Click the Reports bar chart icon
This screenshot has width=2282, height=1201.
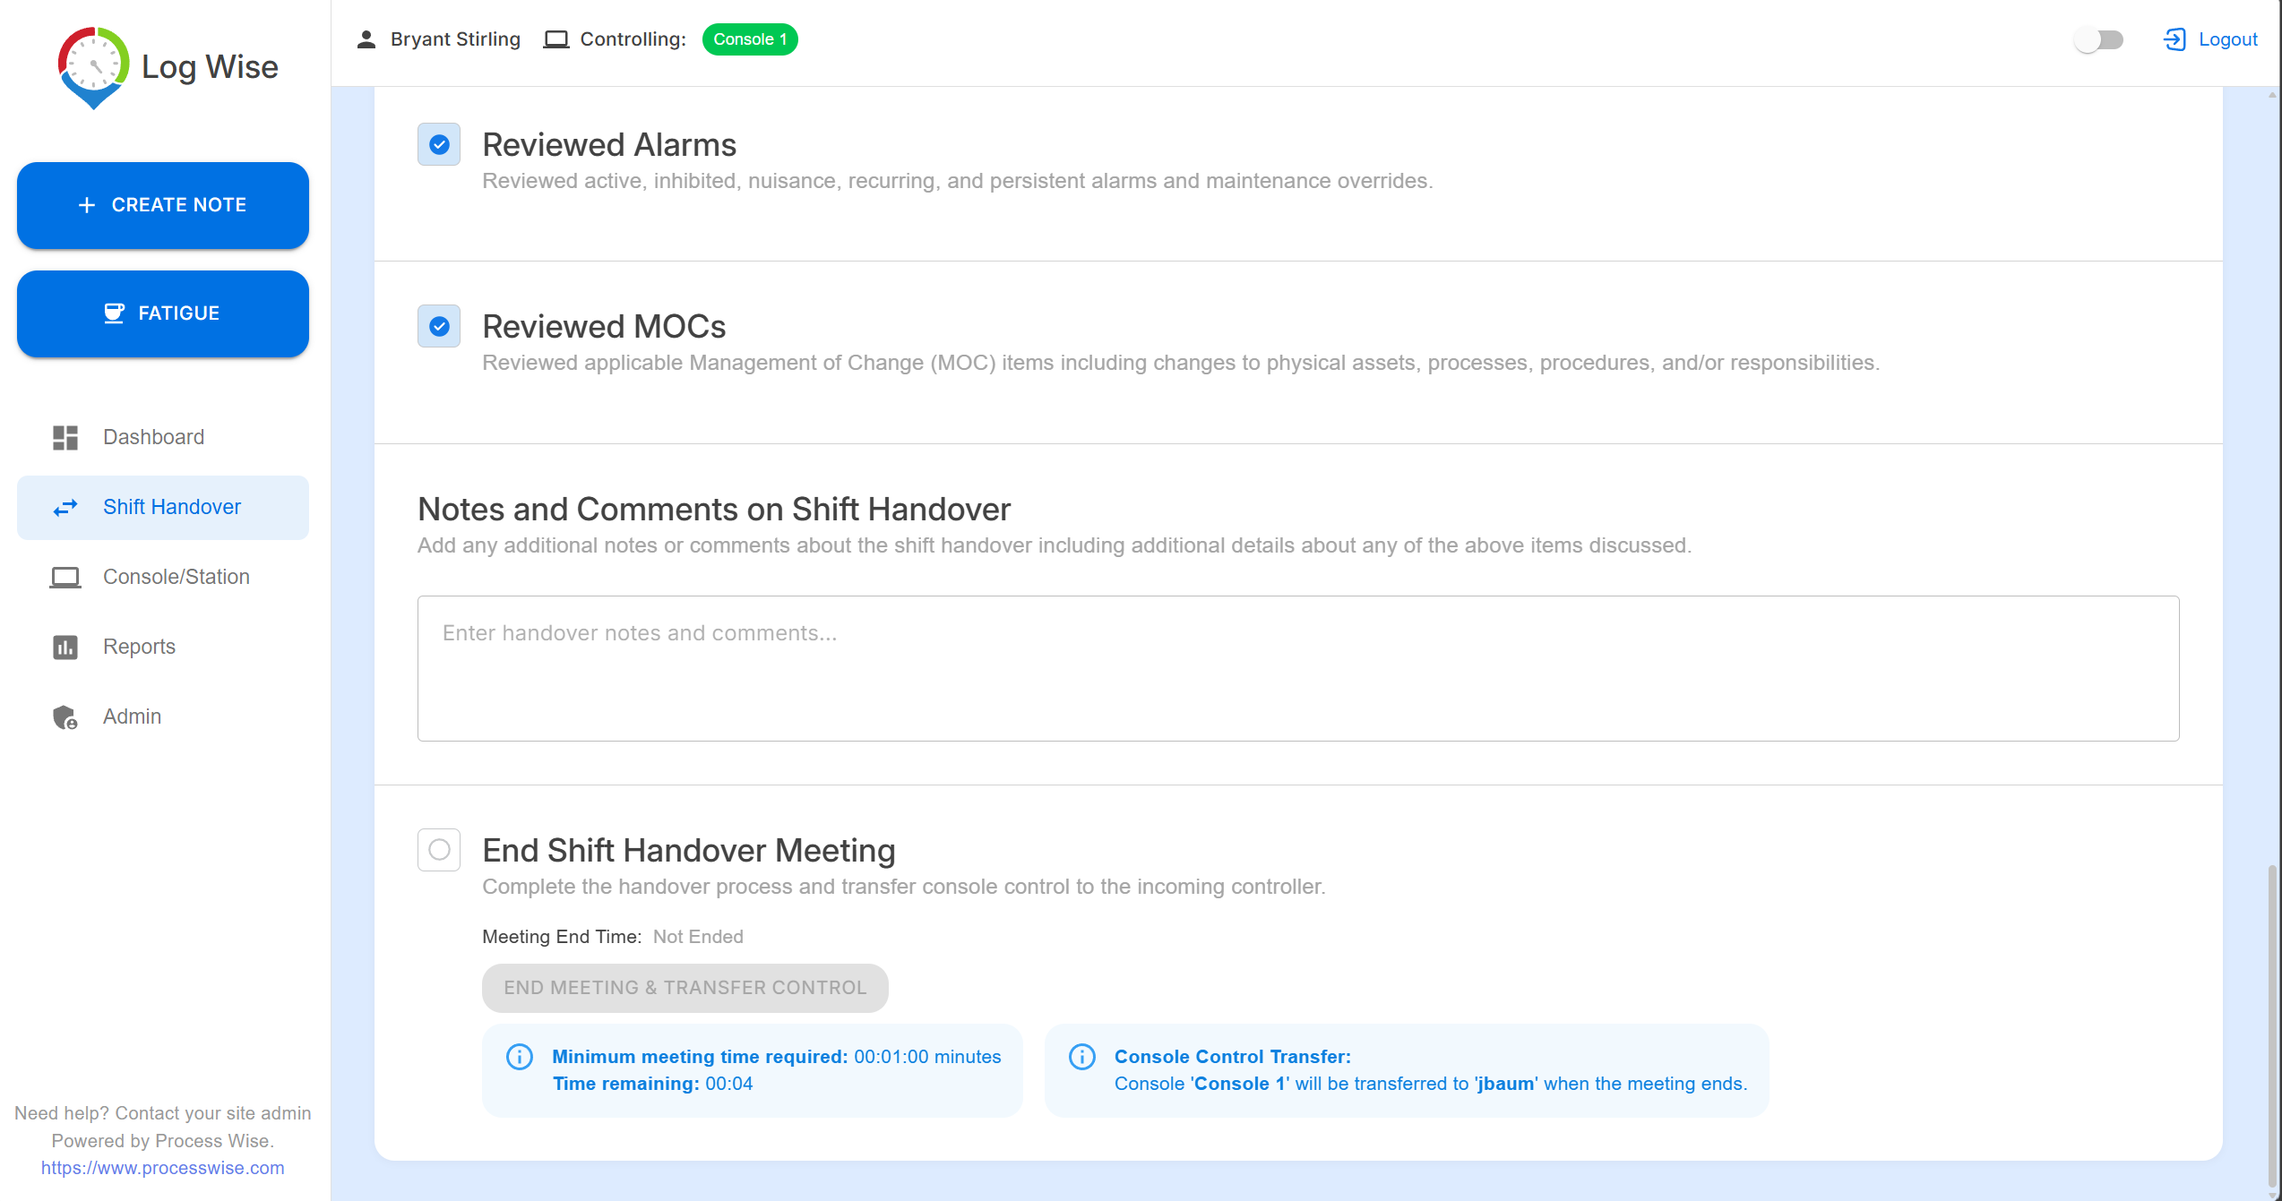point(65,648)
